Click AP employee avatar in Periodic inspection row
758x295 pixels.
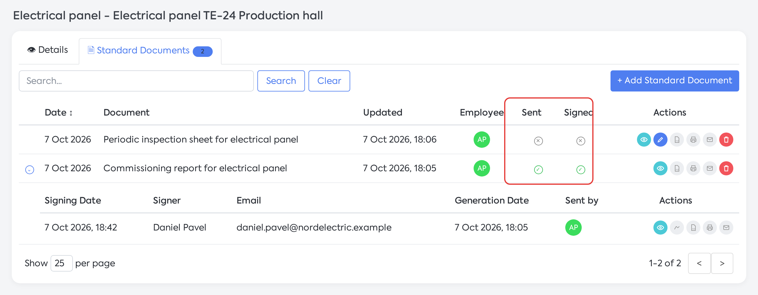[x=482, y=140]
